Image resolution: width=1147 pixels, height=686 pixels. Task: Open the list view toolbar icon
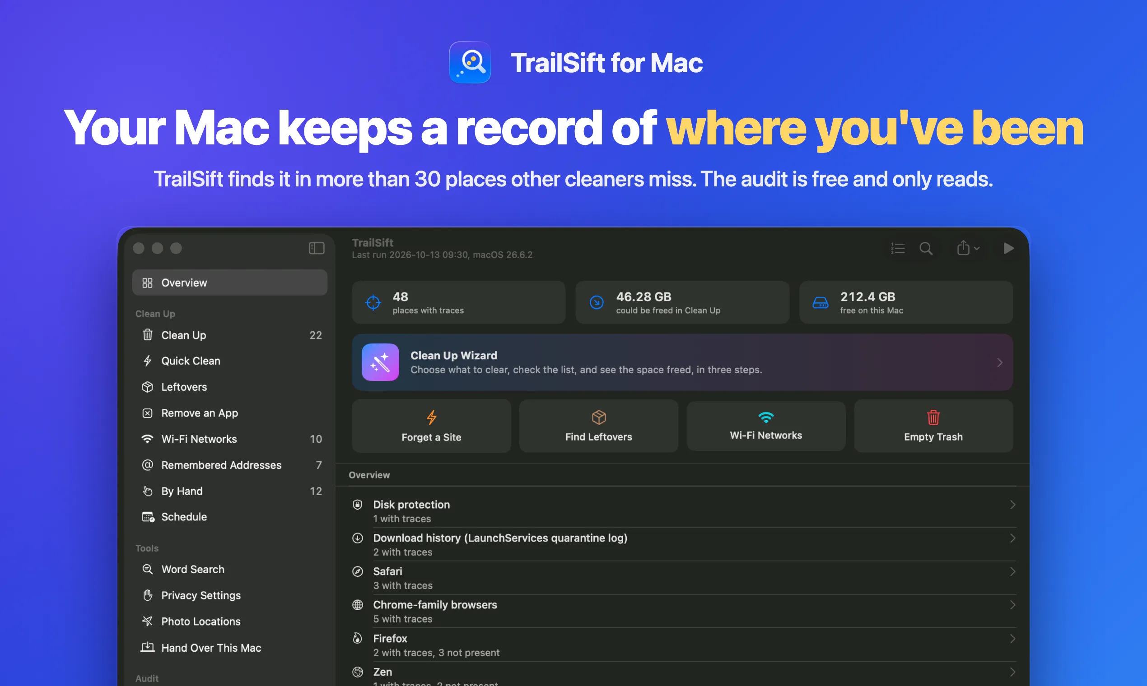898,248
